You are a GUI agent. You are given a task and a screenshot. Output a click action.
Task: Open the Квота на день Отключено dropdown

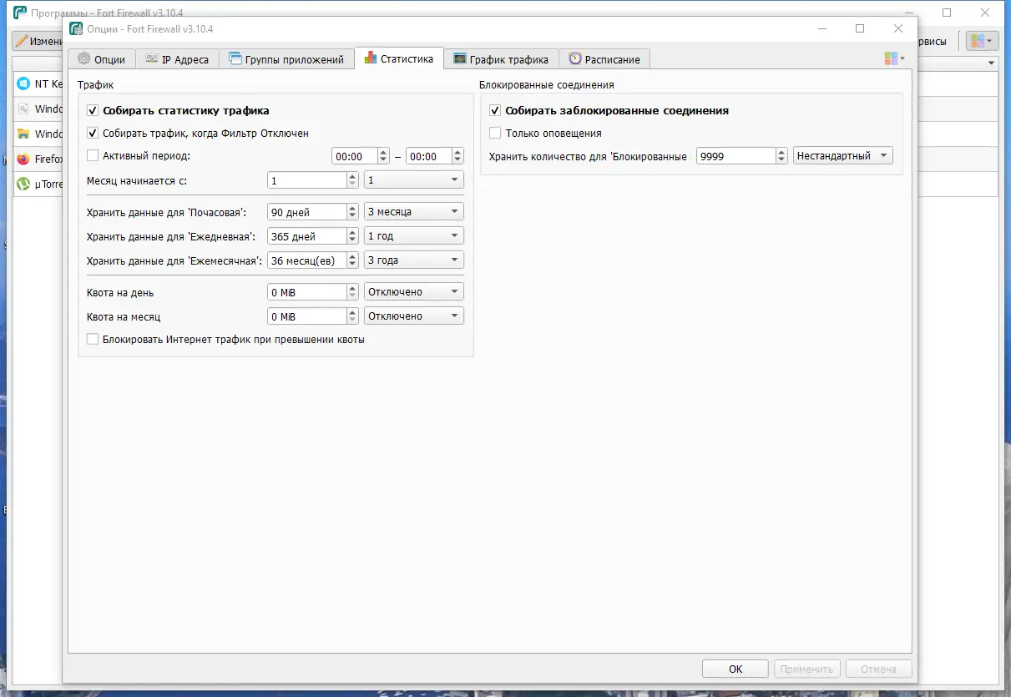(x=414, y=292)
